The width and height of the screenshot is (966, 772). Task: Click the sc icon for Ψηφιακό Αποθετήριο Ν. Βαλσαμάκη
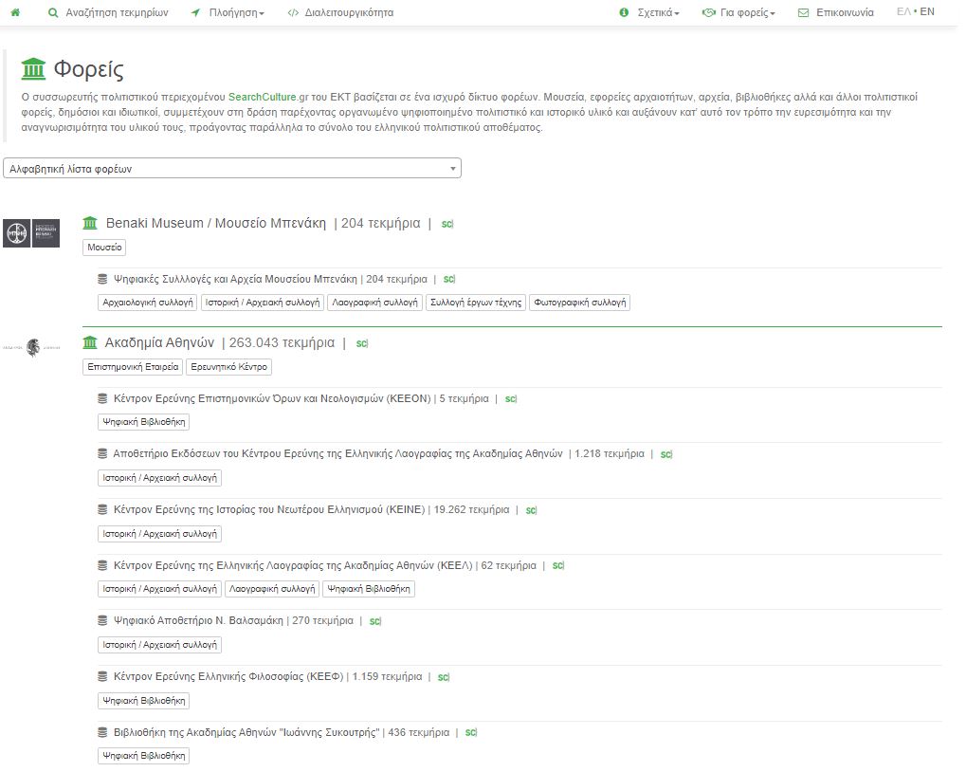(374, 621)
